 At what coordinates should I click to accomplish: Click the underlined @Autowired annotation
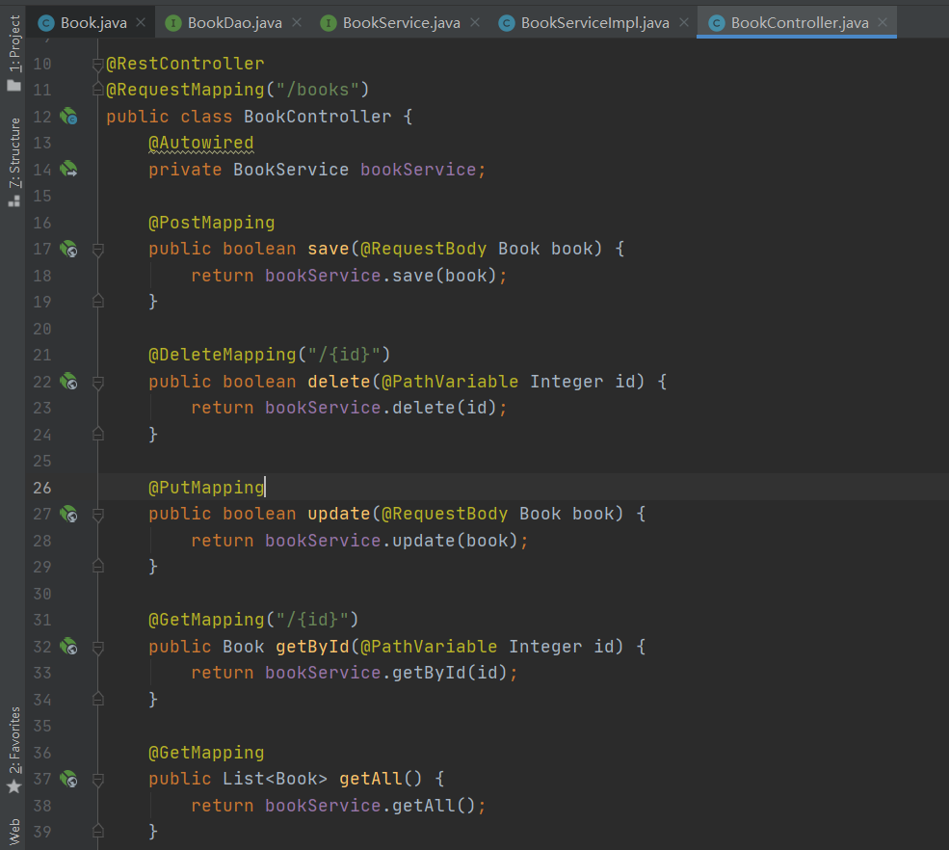[201, 143]
